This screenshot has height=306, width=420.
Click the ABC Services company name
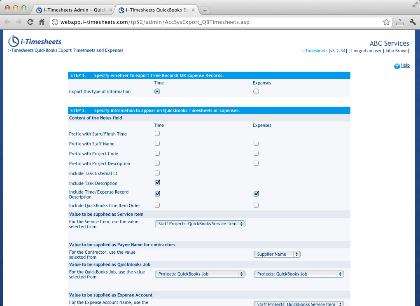tap(390, 43)
